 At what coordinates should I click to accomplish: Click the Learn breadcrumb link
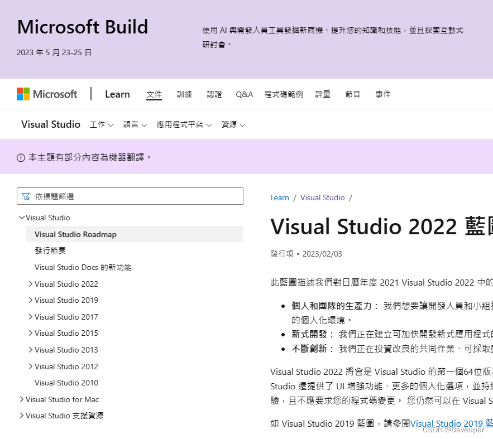point(280,197)
